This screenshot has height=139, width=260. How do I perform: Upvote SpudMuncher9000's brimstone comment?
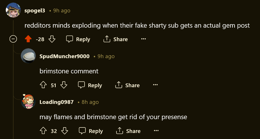pyautogui.click(x=43, y=85)
